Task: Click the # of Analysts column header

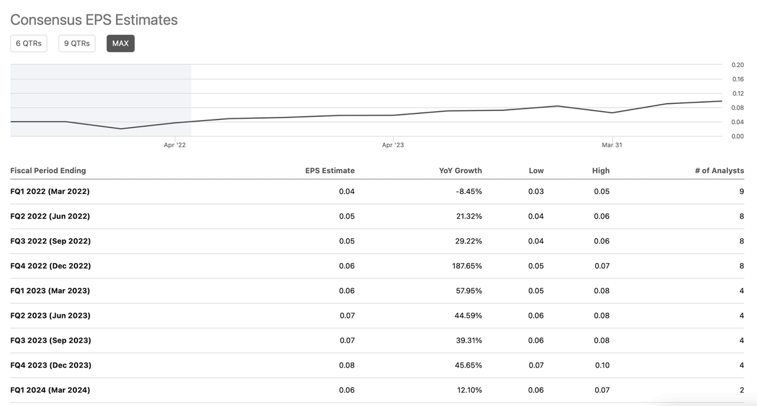Action: [719, 170]
